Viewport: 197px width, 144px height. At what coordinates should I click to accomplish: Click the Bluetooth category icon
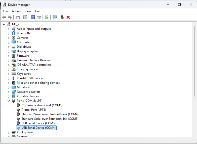(x=14, y=33)
